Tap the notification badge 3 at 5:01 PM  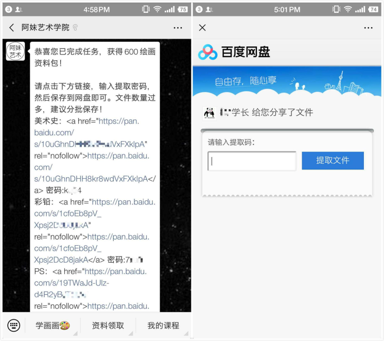[x=199, y=9]
